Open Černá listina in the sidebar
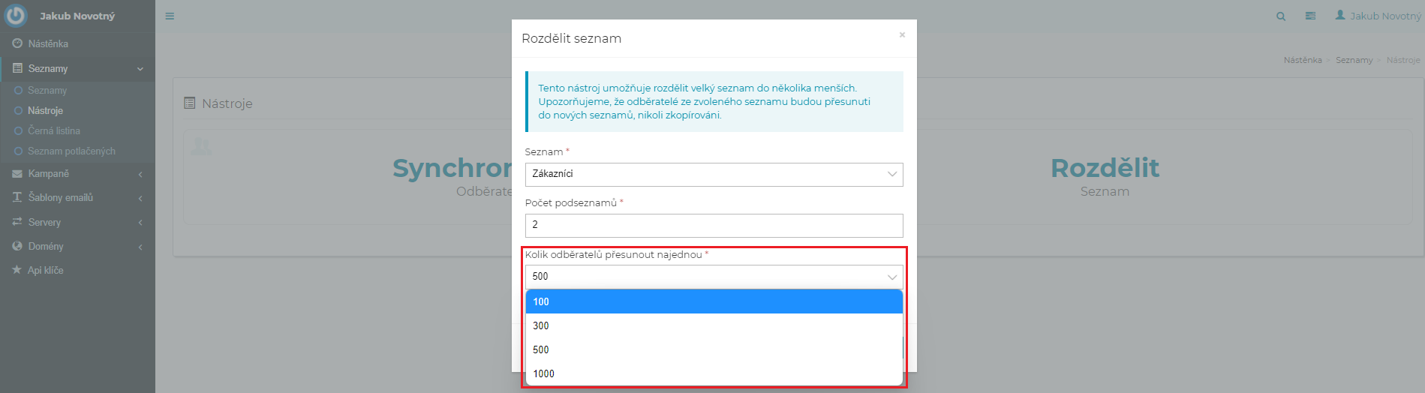 54,130
